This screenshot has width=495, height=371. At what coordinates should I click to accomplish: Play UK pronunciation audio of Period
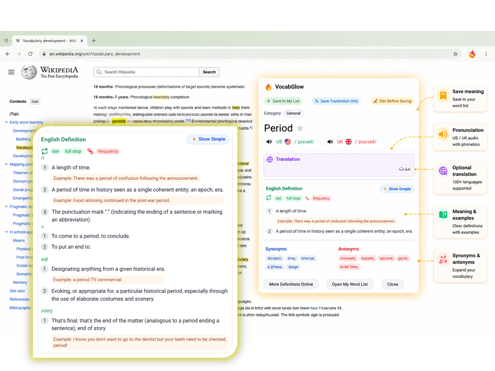click(329, 142)
